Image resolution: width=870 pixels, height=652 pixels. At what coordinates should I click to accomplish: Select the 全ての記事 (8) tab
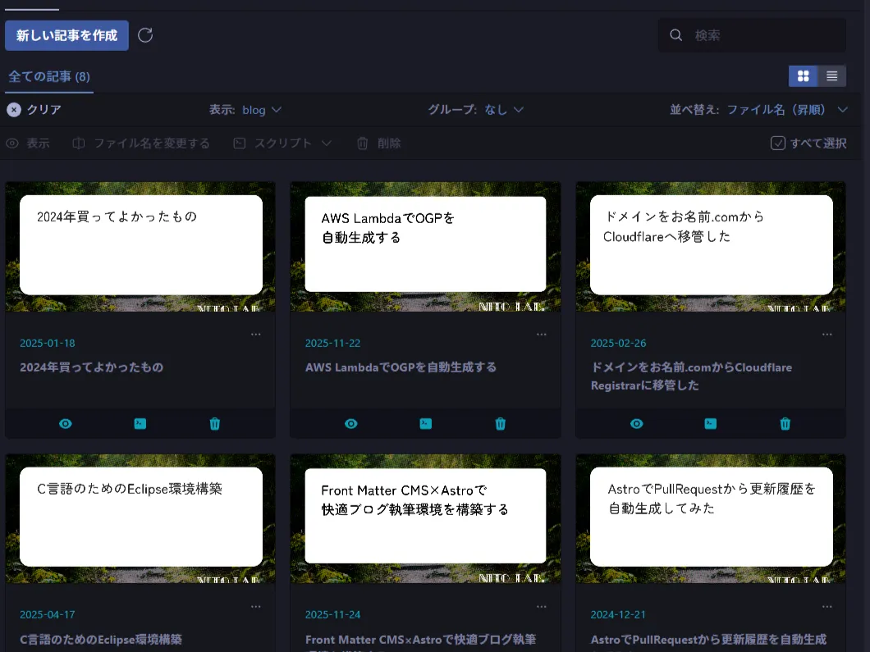tap(49, 77)
